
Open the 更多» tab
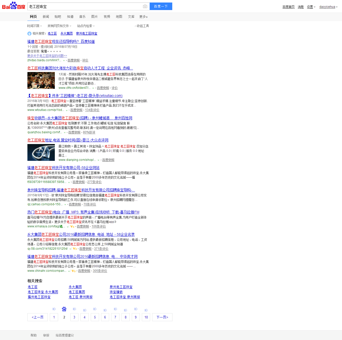point(144,17)
